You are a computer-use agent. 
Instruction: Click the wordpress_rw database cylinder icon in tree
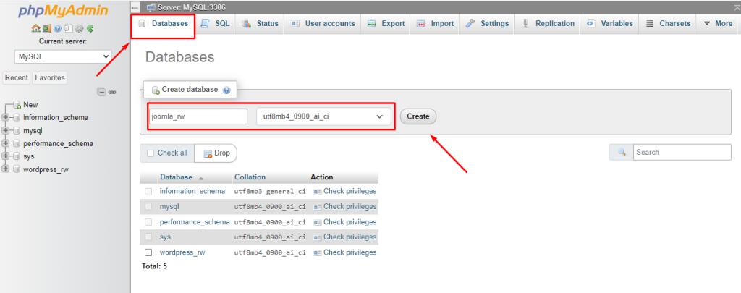(x=17, y=170)
